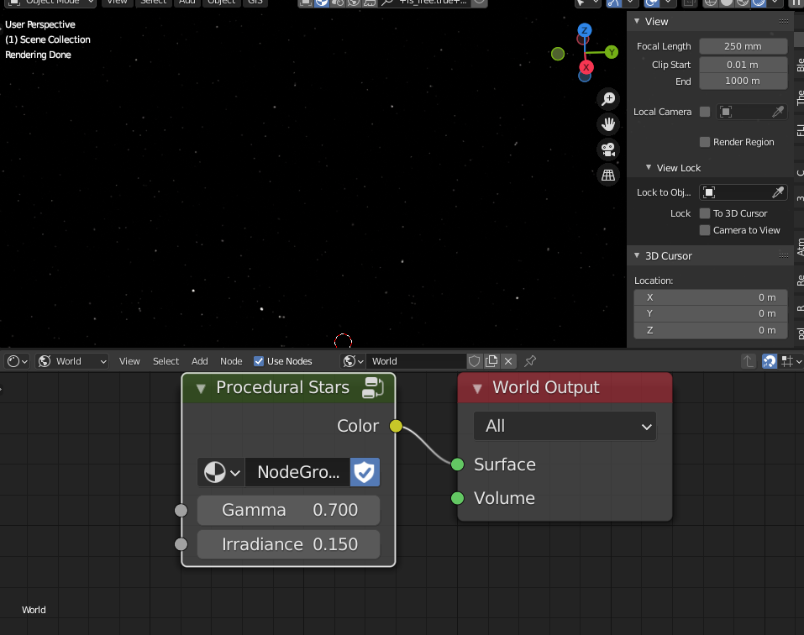The width and height of the screenshot is (804, 635).
Task: Pin the node editor with the pushpin icon
Action: pyautogui.click(x=529, y=361)
